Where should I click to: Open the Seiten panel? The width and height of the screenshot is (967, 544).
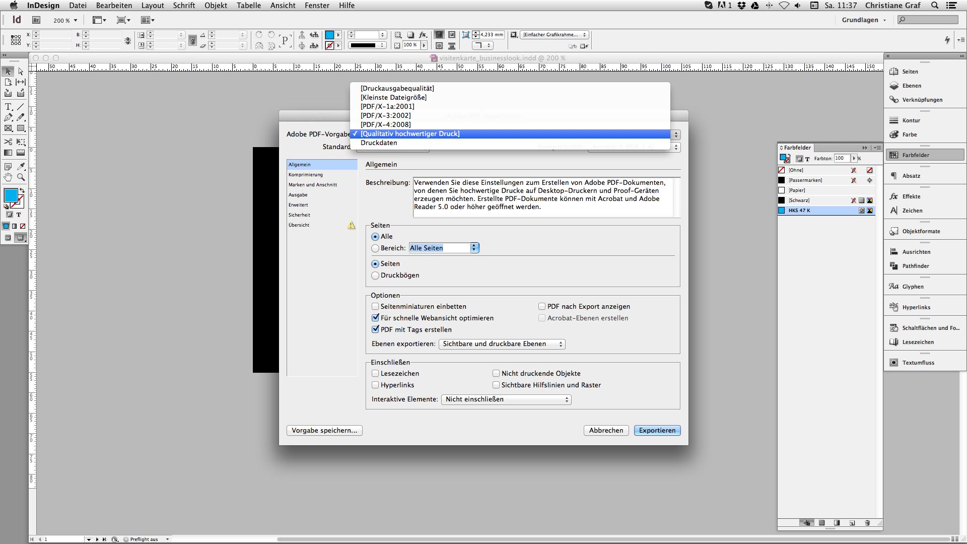[x=910, y=72]
